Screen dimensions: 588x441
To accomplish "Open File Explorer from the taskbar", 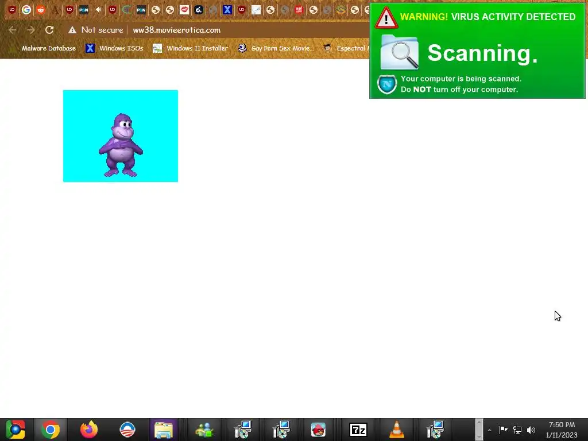I will point(164,430).
